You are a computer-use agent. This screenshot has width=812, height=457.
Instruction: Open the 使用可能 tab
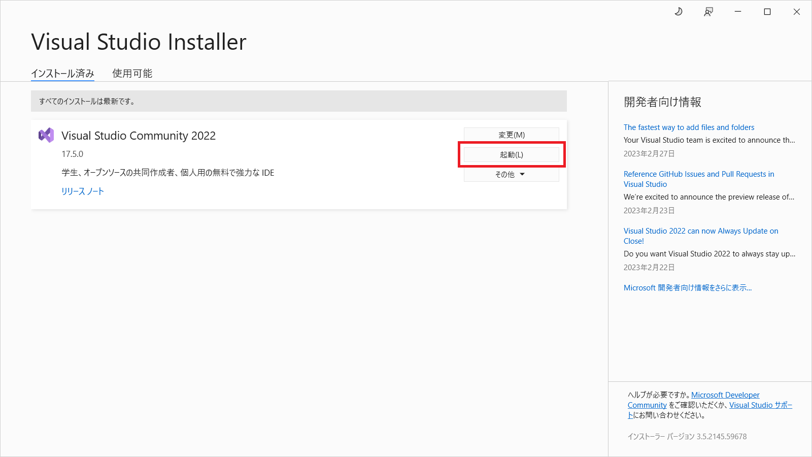pyautogui.click(x=132, y=74)
